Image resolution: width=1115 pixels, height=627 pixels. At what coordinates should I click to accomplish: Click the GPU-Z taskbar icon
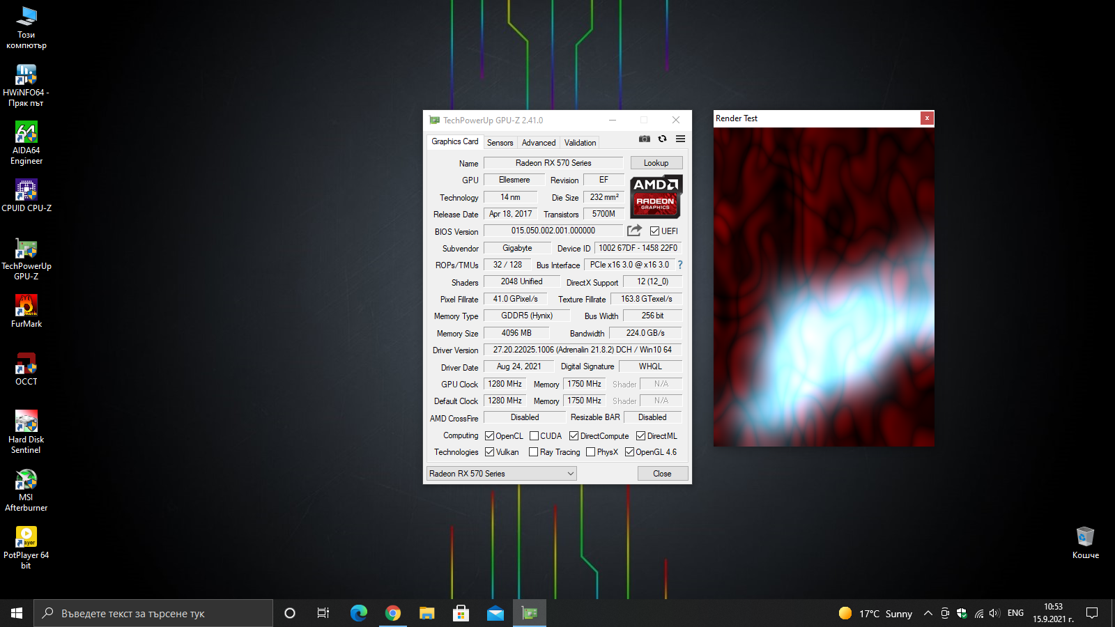(530, 613)
